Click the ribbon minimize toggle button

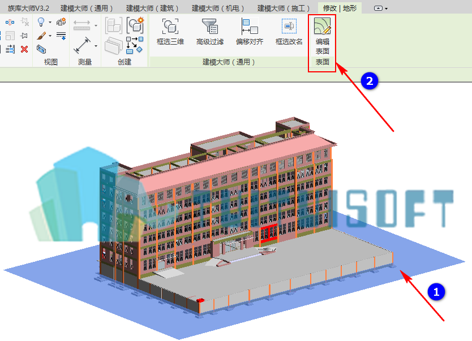point(378,8)
